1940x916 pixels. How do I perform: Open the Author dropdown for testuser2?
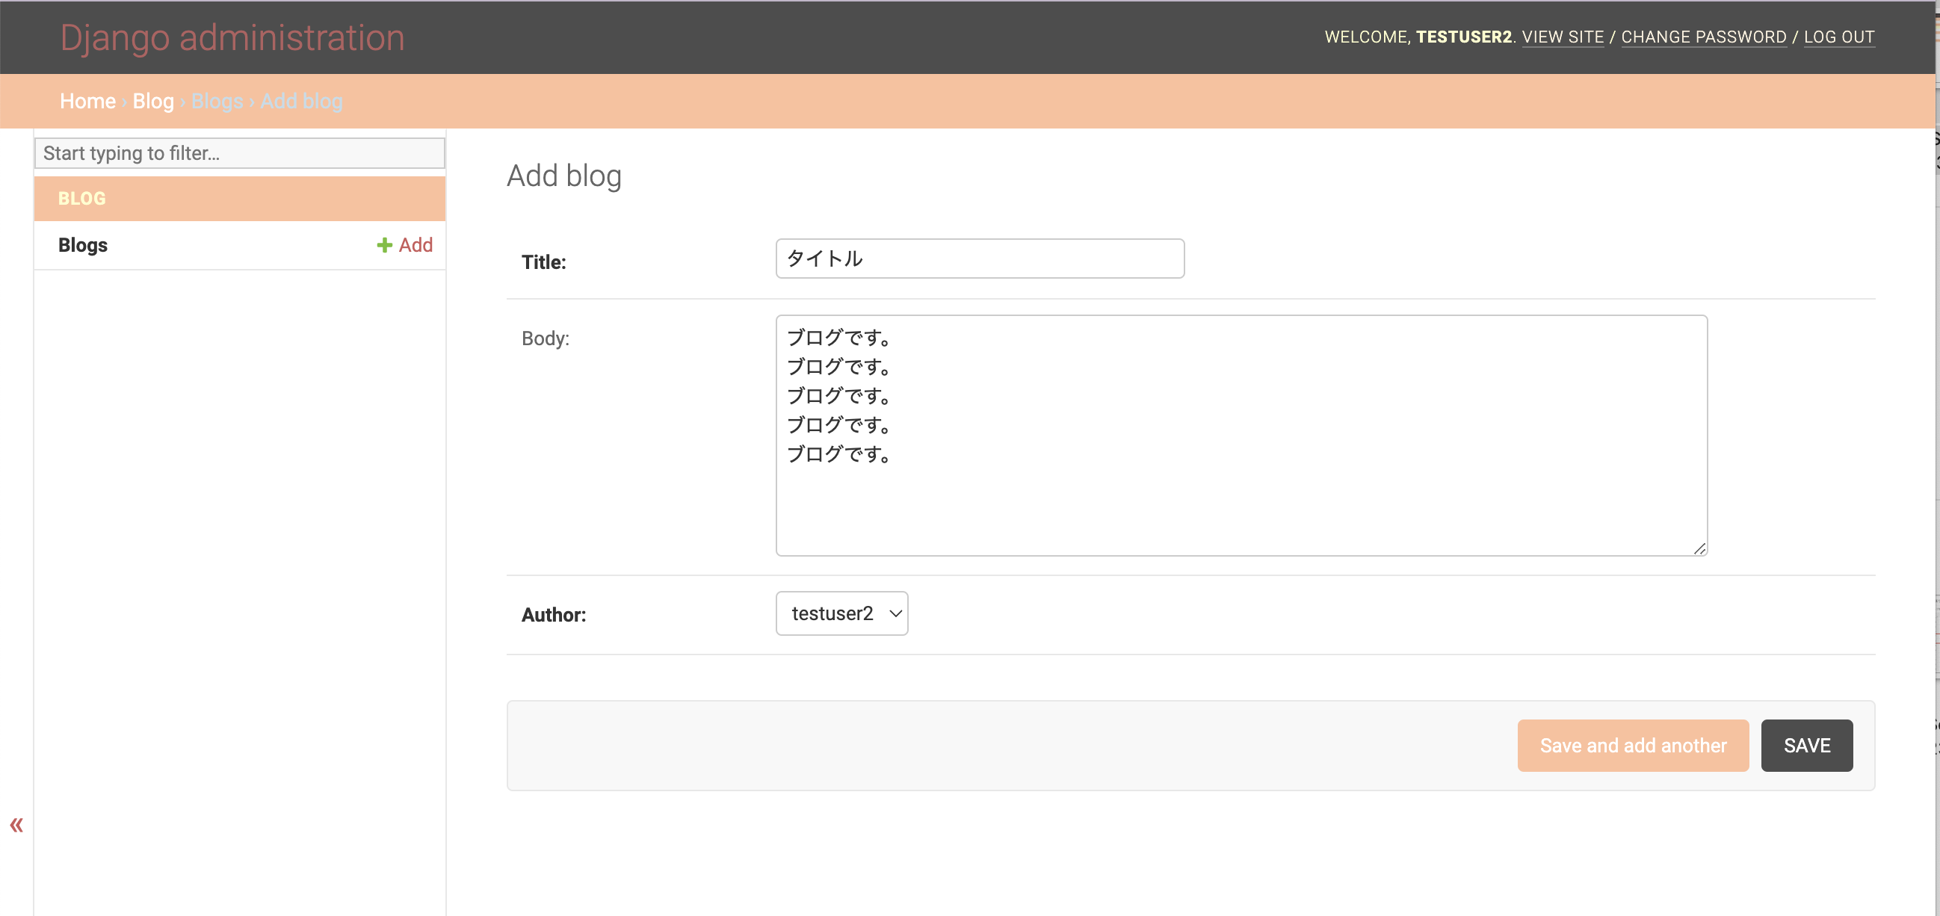point(841,613)
